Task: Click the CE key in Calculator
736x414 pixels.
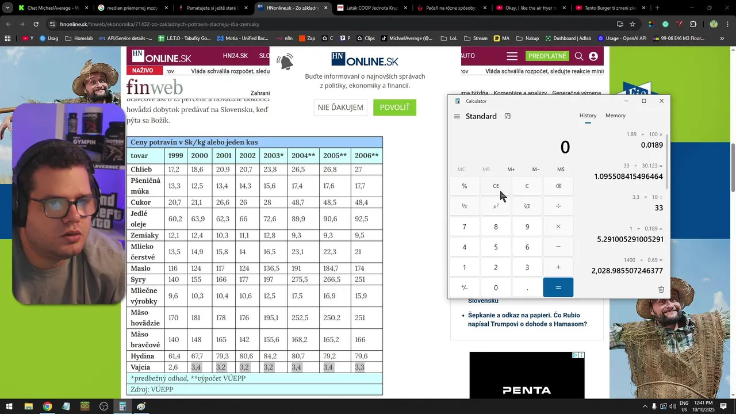Action: coord(496,186)
